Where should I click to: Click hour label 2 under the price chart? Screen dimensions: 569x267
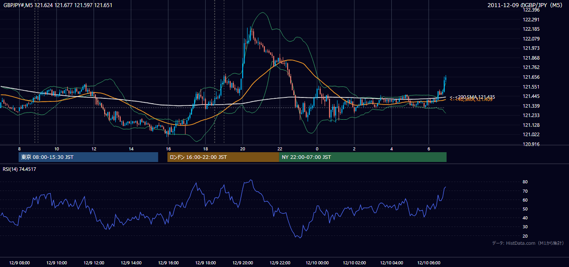click(354, 149)
